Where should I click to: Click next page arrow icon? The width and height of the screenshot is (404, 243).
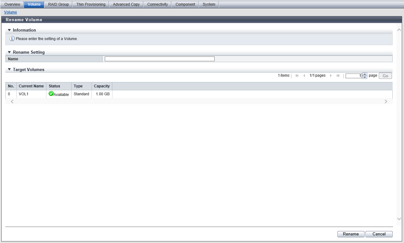point(331,76)
